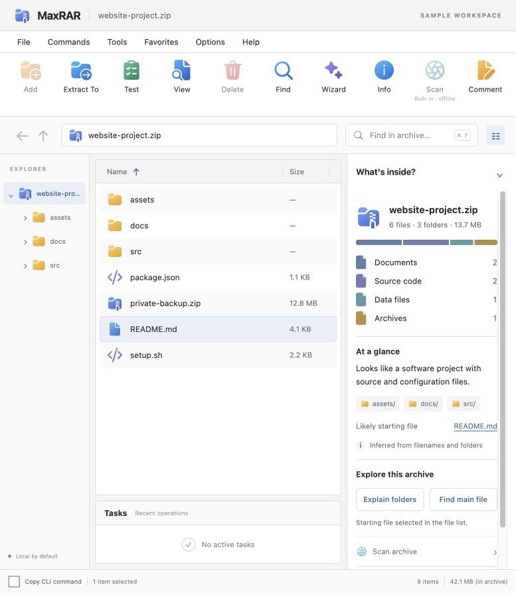Click the private-backup.zip archive icon
516x593 pixels.
(x=115, y=303)
